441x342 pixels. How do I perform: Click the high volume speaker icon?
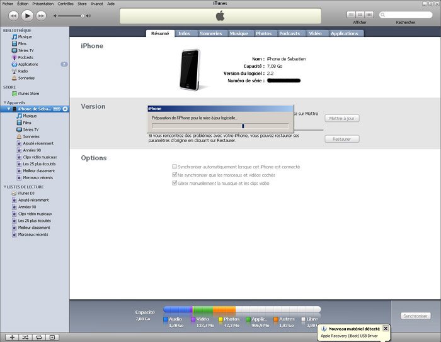point(88,16)
